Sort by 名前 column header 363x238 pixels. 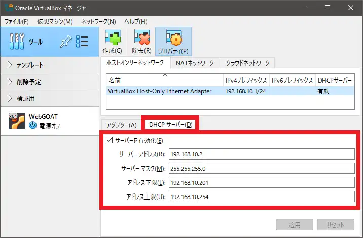coord(165,80)
